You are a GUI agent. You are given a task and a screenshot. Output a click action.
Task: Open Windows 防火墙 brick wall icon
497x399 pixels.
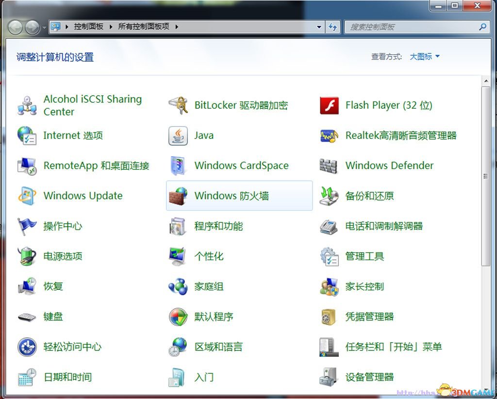pyautogui.click(x=178, y=196)
